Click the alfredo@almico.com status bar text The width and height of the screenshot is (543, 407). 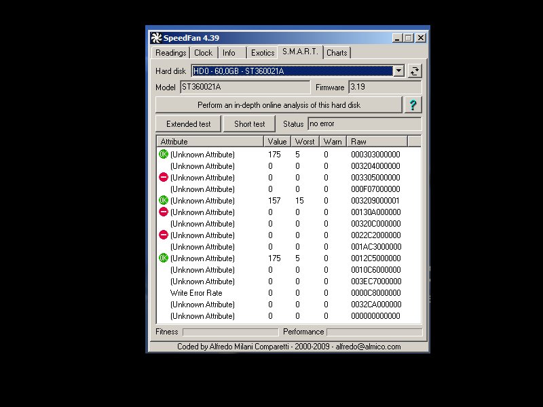pos(368,347)
